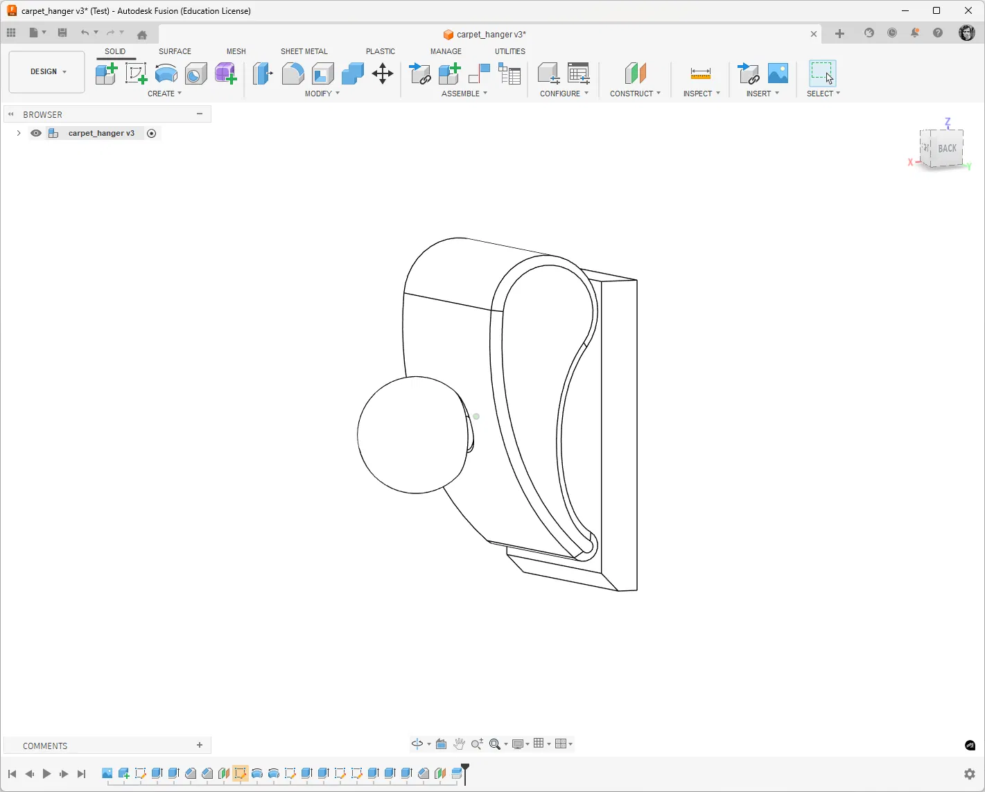Click the Revolve tool icon
This screenshot has width=985, height=792.
click(x=166, y=73)
